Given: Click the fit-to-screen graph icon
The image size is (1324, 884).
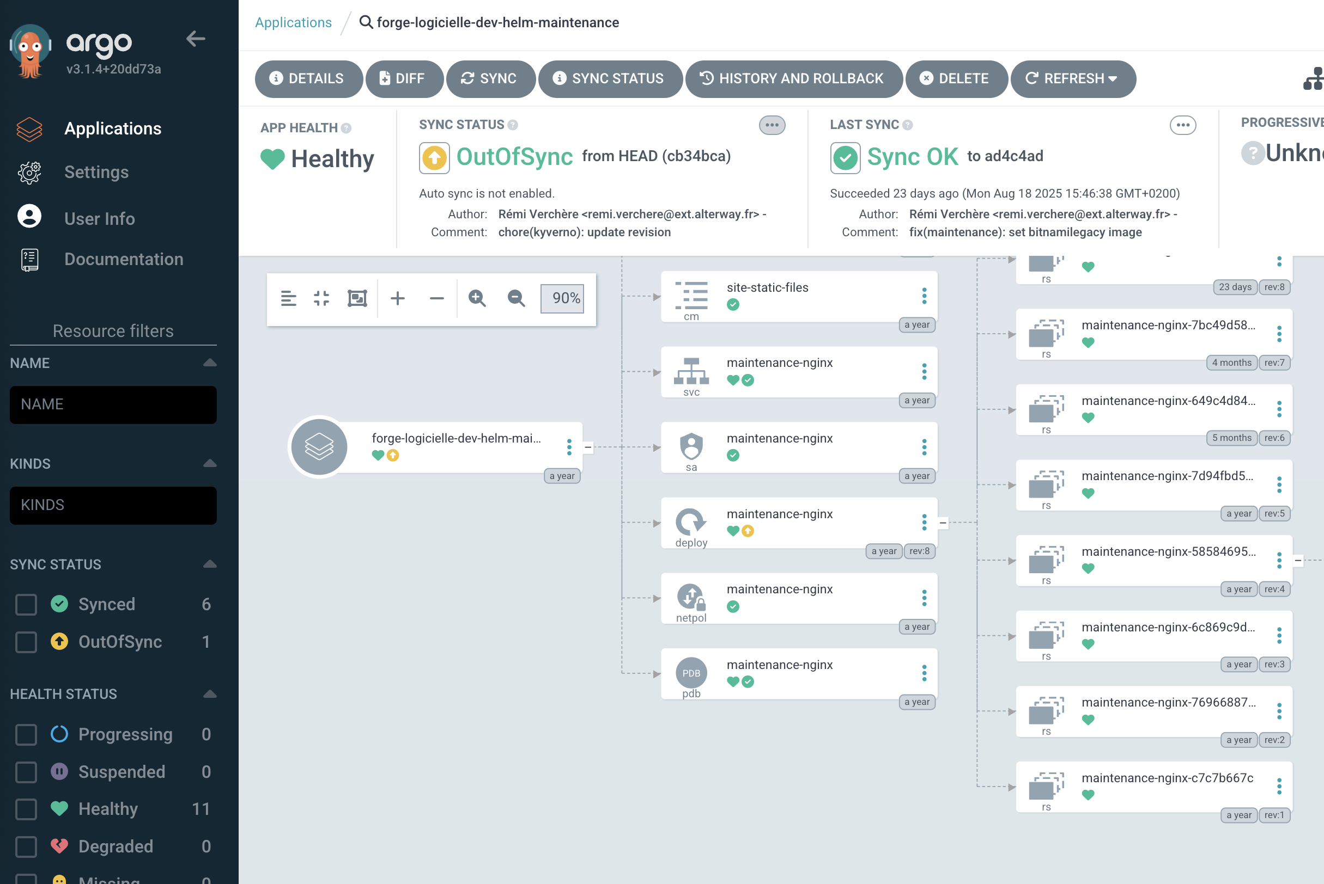Looking at the screenshot, I should [x=357, y=298].
